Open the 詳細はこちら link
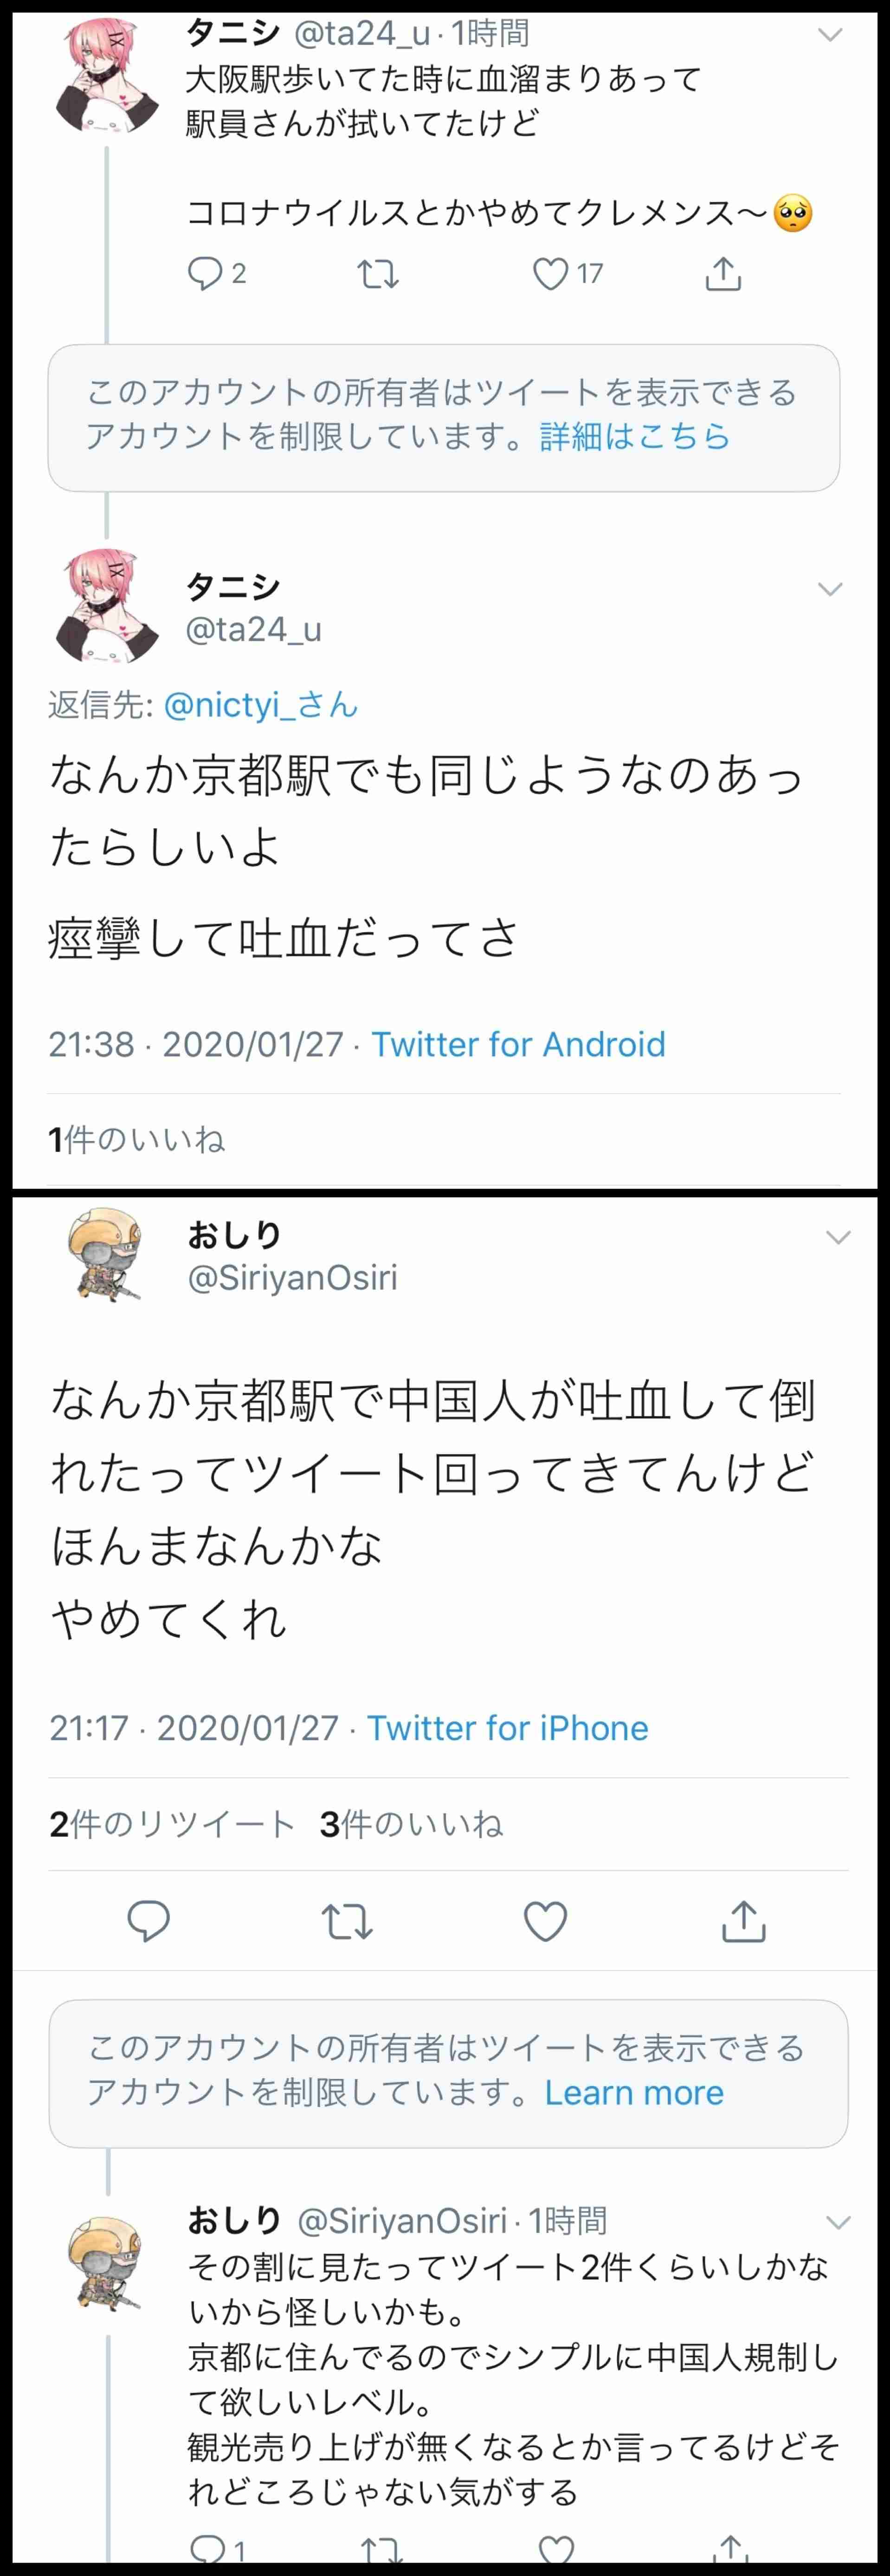The image size is (890, 2576). click(x=634, y=436)
